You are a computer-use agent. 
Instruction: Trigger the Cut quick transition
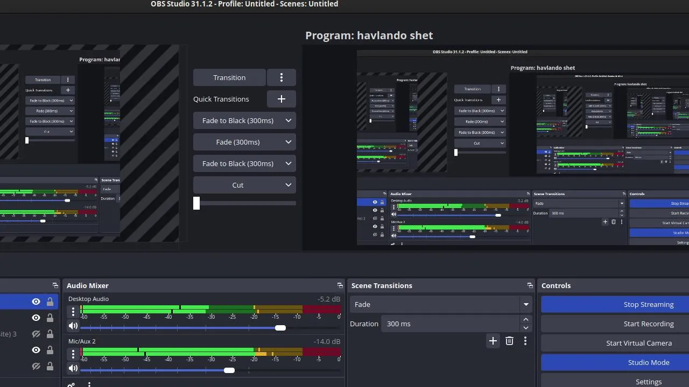click(238, 185)
